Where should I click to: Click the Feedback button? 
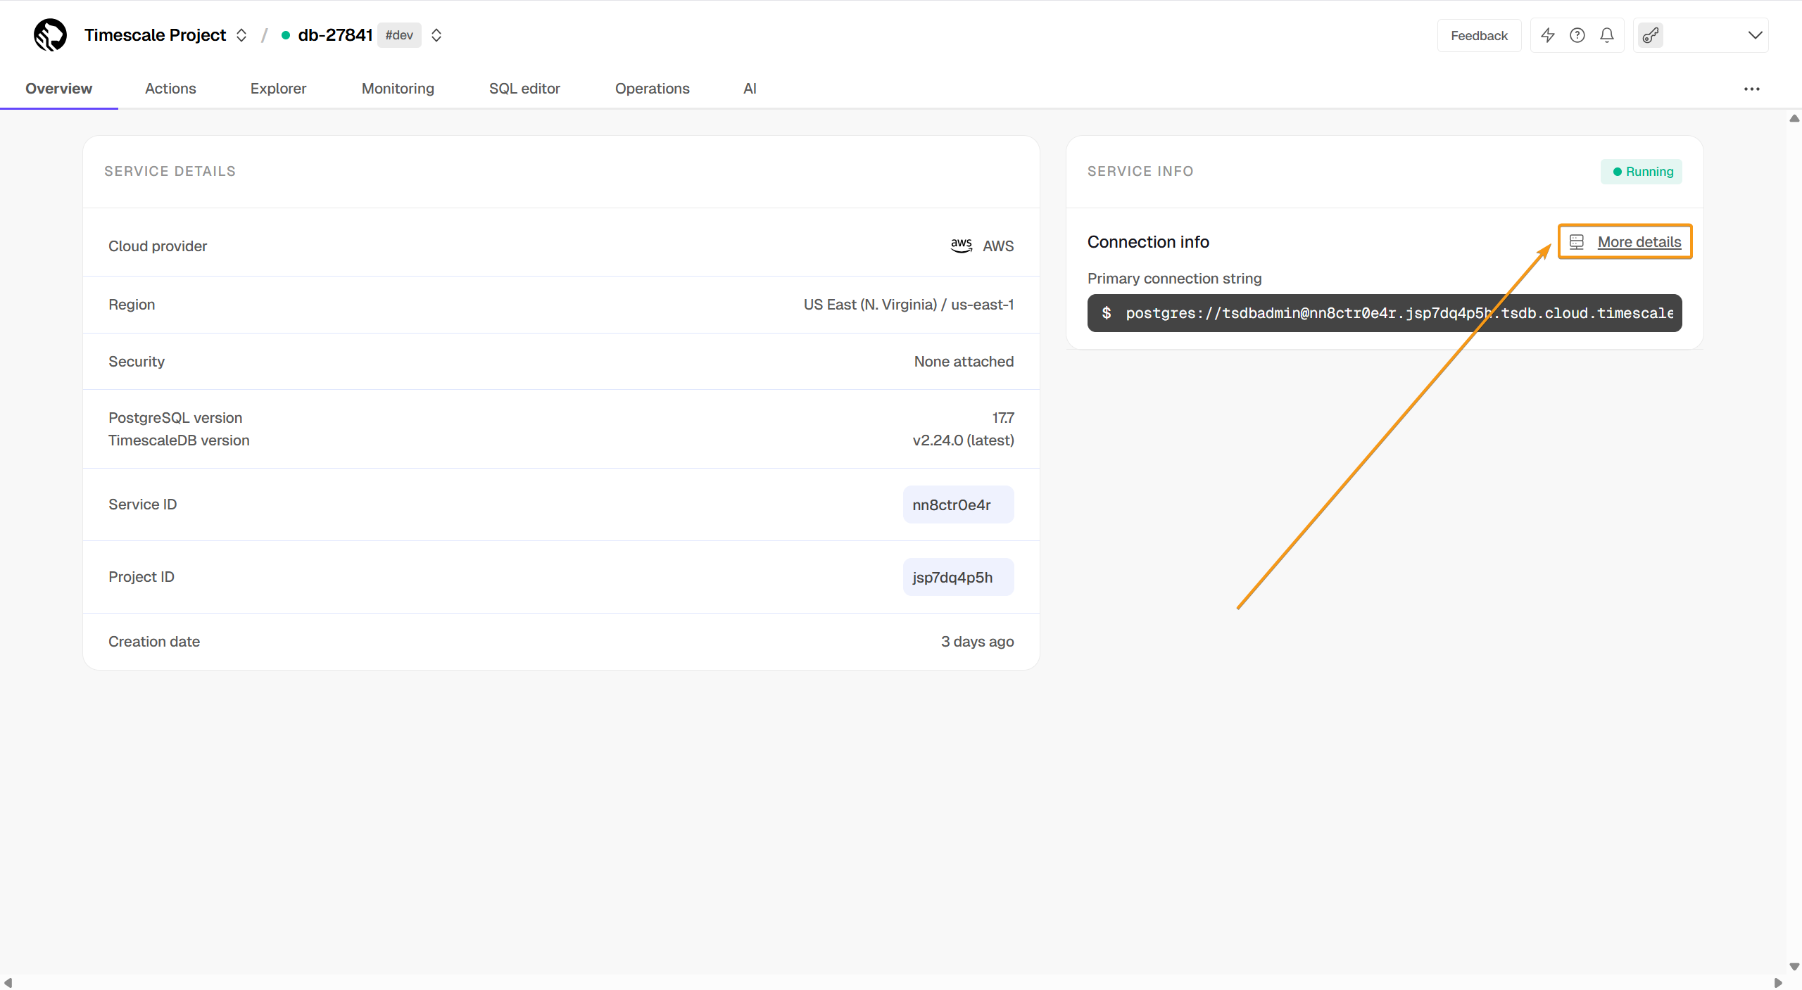click(x=1479, y=35)
